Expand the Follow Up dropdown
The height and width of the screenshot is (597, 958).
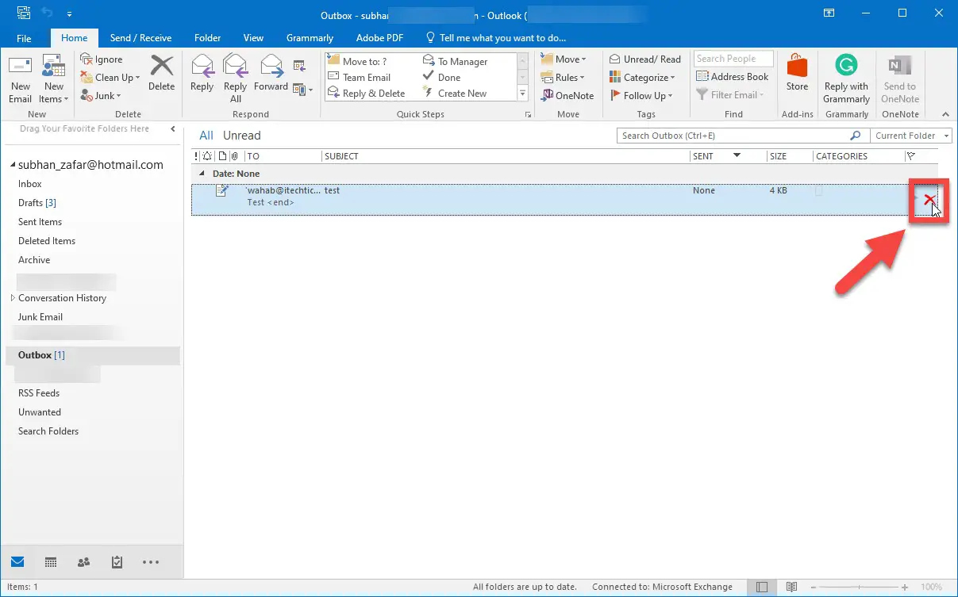(643, 95)
